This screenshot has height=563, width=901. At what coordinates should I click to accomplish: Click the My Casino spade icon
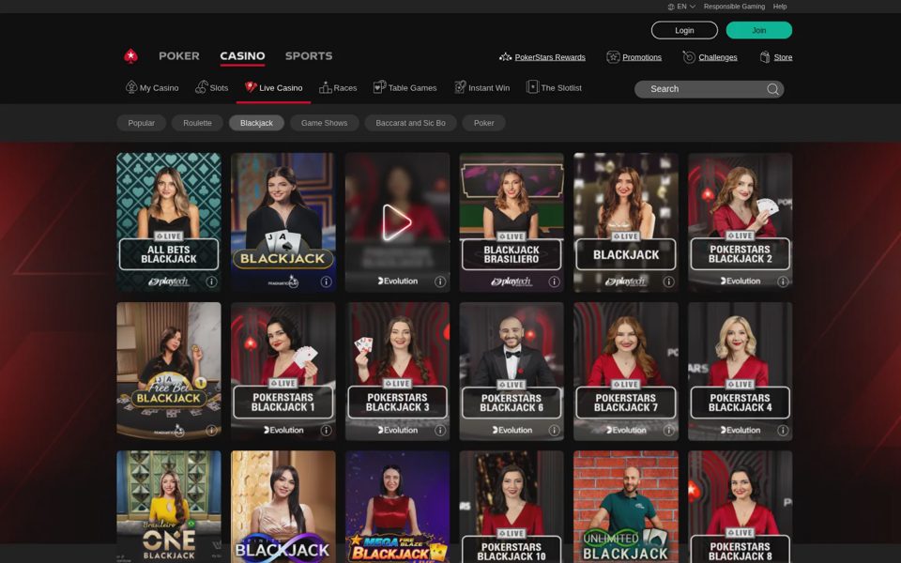[x=131, y=86]
